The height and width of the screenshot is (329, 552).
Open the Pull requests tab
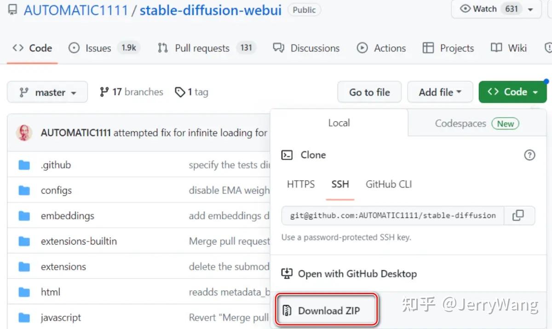pos(207,48)
